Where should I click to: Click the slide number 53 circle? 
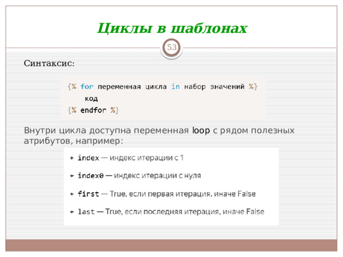pos(171,48)
